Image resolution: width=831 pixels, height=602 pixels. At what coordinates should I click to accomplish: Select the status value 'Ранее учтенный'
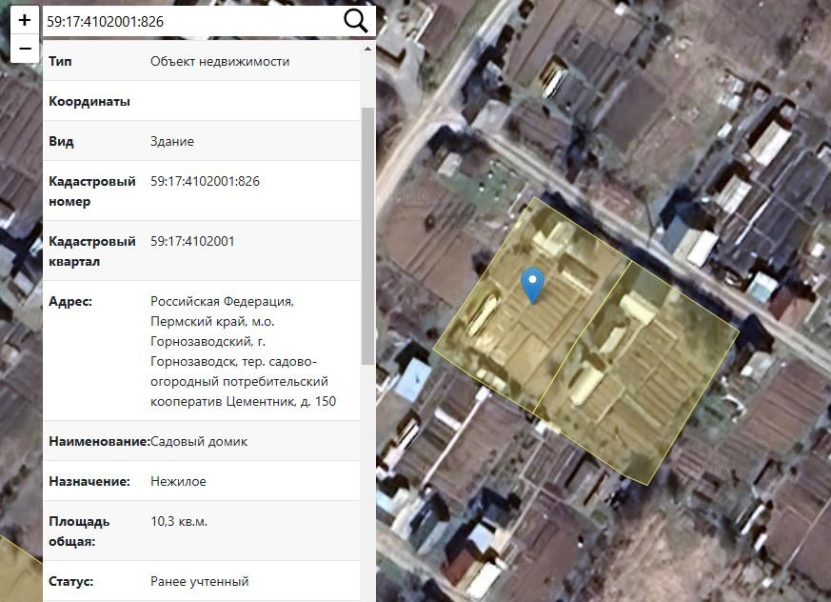click(199, 581)
